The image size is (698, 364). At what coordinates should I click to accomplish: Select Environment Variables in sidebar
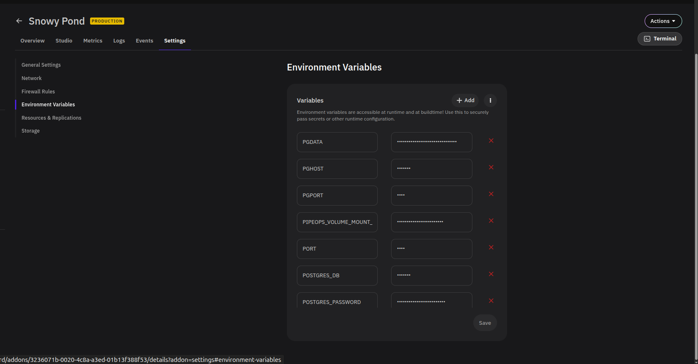pyautogui.click(x=48, y=105)
